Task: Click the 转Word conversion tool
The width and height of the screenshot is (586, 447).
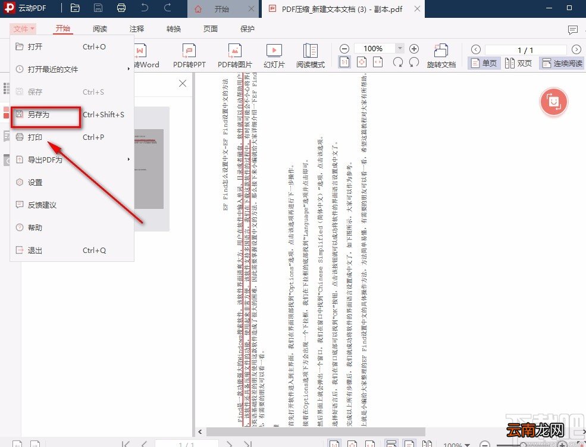Action: tap(146, 56)
